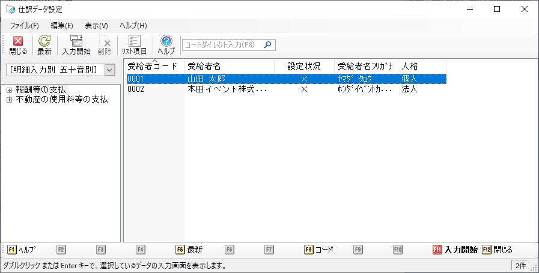Open the 表示(V) menu

96,26
